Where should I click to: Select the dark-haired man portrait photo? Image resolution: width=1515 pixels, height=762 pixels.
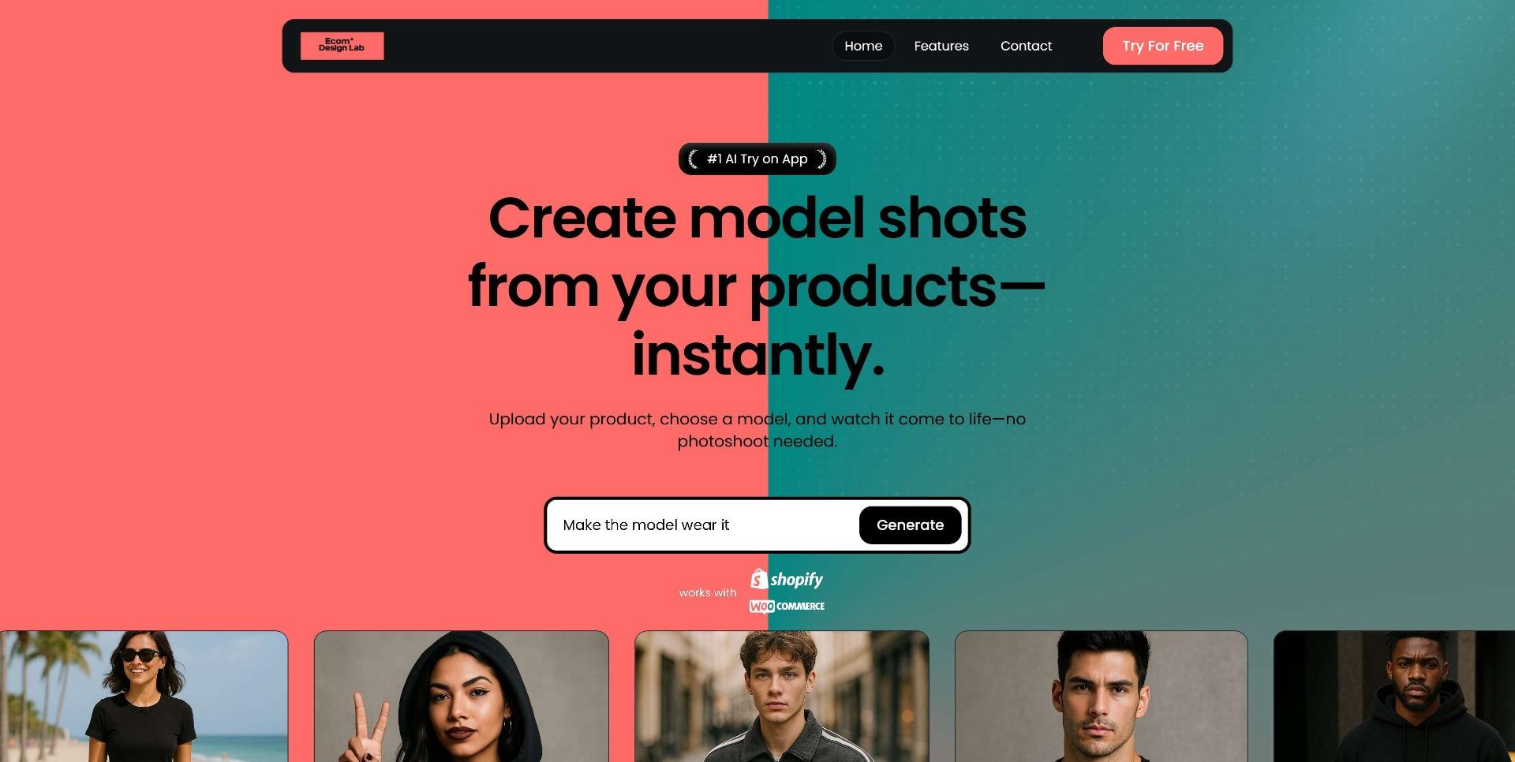[1102, 697]
